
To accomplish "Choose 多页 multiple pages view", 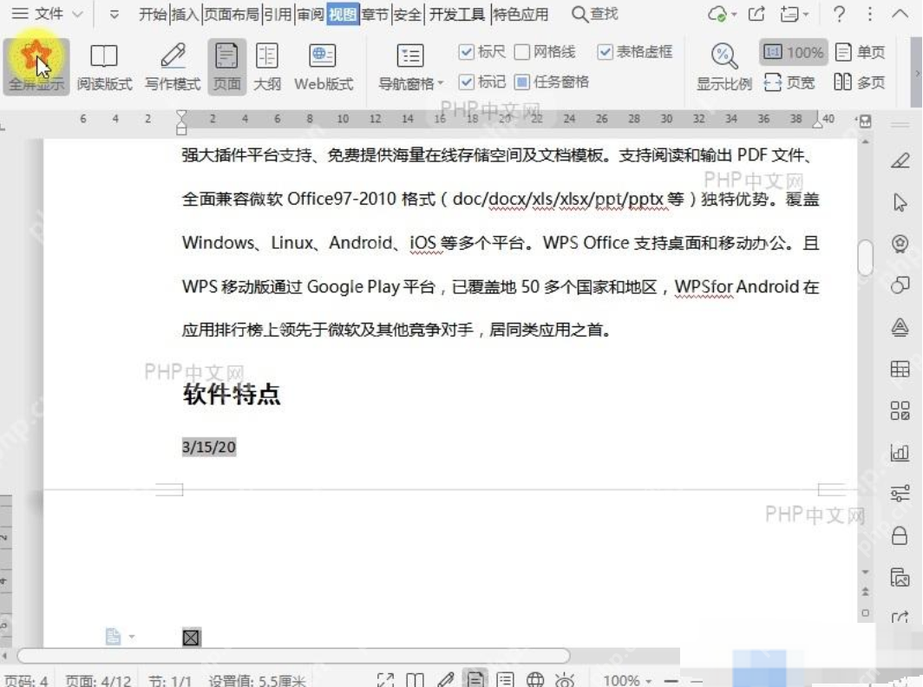I will (x=860, y=82).
